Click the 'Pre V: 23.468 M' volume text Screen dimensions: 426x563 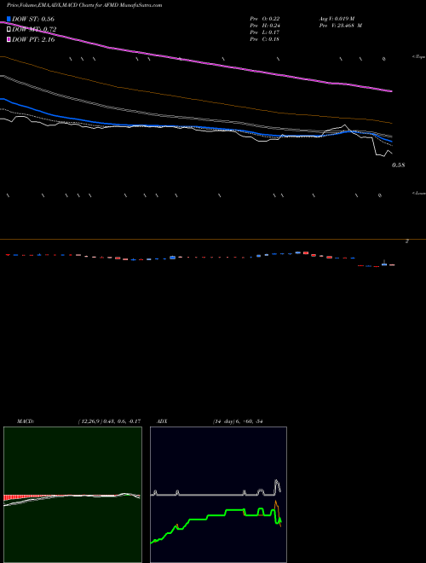[x=340, y=26]
